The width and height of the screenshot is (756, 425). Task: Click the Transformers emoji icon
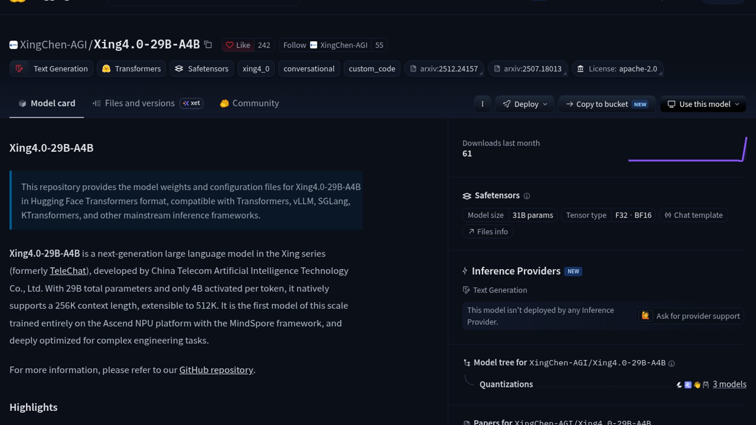pyautogui.click(x=106, y=68)
